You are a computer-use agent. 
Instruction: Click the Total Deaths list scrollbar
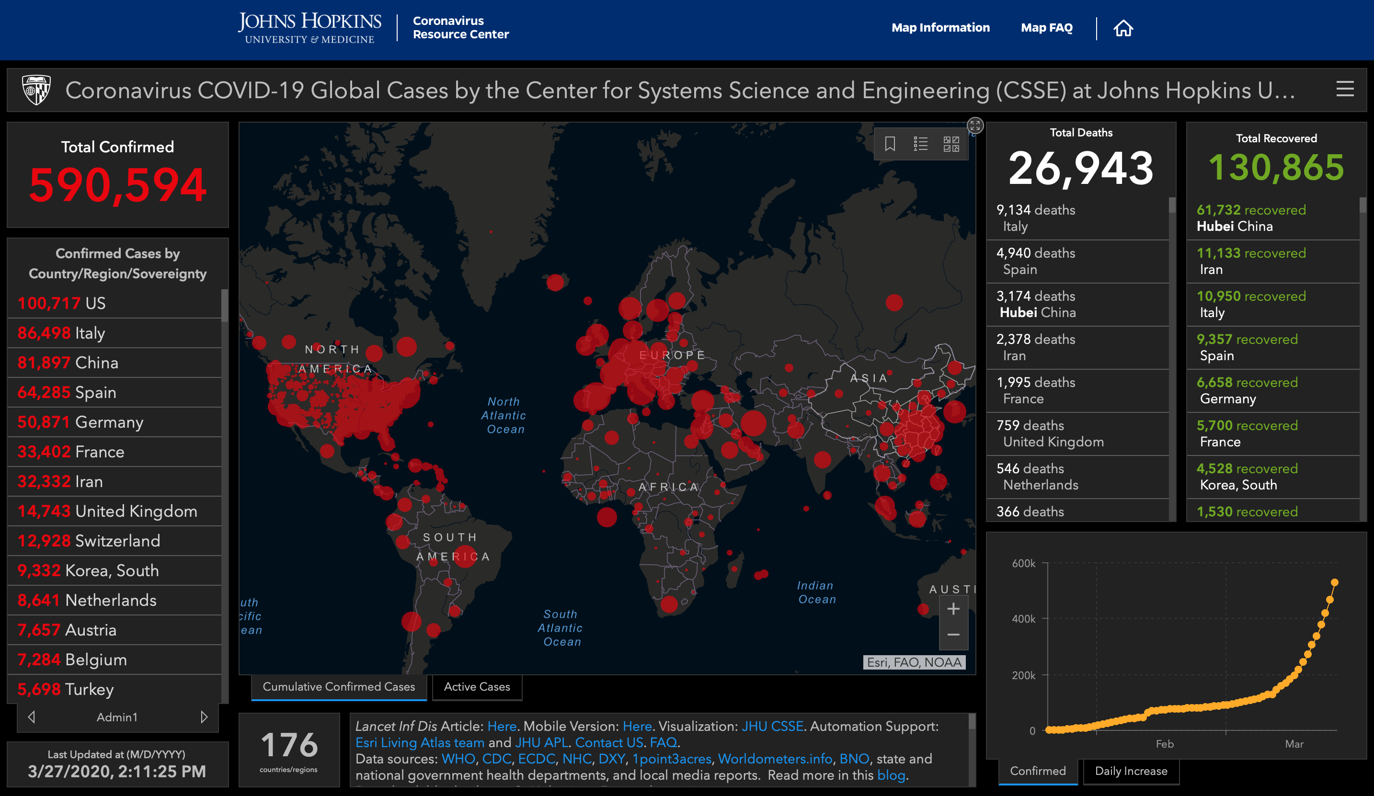(x=1172, y=205)
